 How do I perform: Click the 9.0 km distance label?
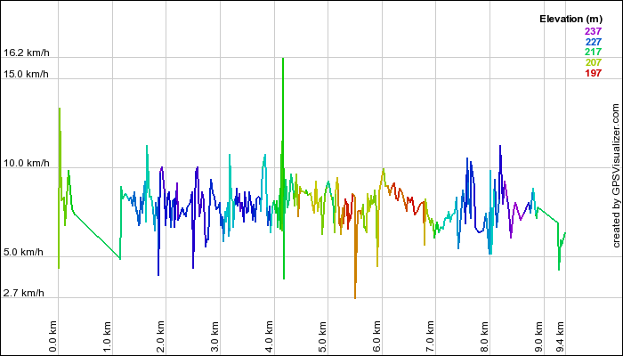pos(538,336)
